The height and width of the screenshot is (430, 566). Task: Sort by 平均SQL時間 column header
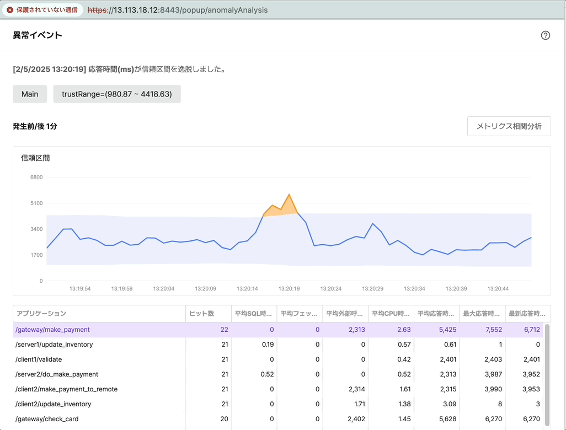click(253, 314)
